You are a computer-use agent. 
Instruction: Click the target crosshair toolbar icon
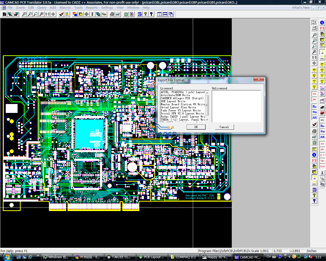(x=87, y=14)
